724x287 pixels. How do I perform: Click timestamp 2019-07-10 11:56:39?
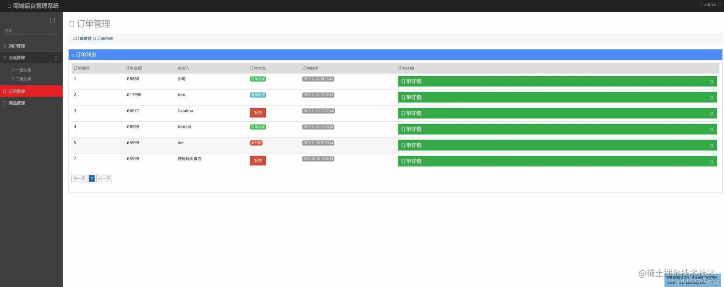318,159
